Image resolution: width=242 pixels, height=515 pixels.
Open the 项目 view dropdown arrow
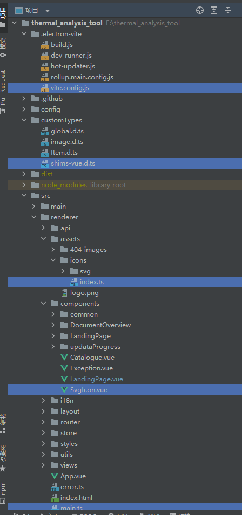[x=48, y=11]
